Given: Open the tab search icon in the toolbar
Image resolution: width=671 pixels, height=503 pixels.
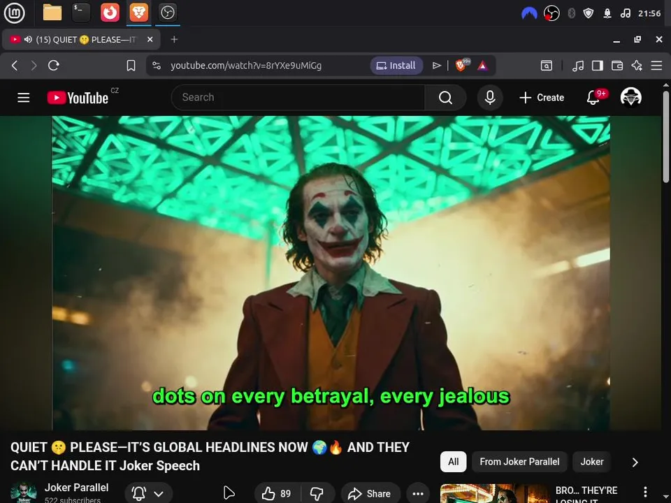Looking at the screenshot, I should pyautogui.click(x=547, y=66).
